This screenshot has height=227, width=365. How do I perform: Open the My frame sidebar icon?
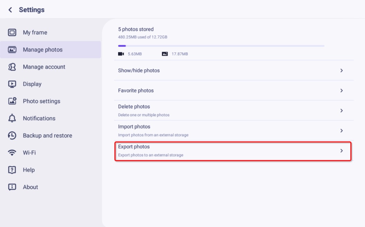tap(11, 32)
